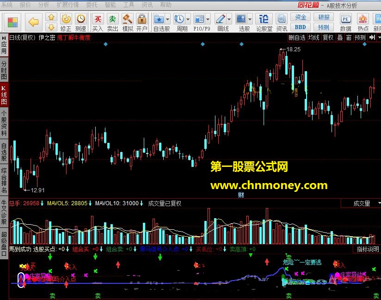Expand the 选股 dropdown arrow

point(250,19)
